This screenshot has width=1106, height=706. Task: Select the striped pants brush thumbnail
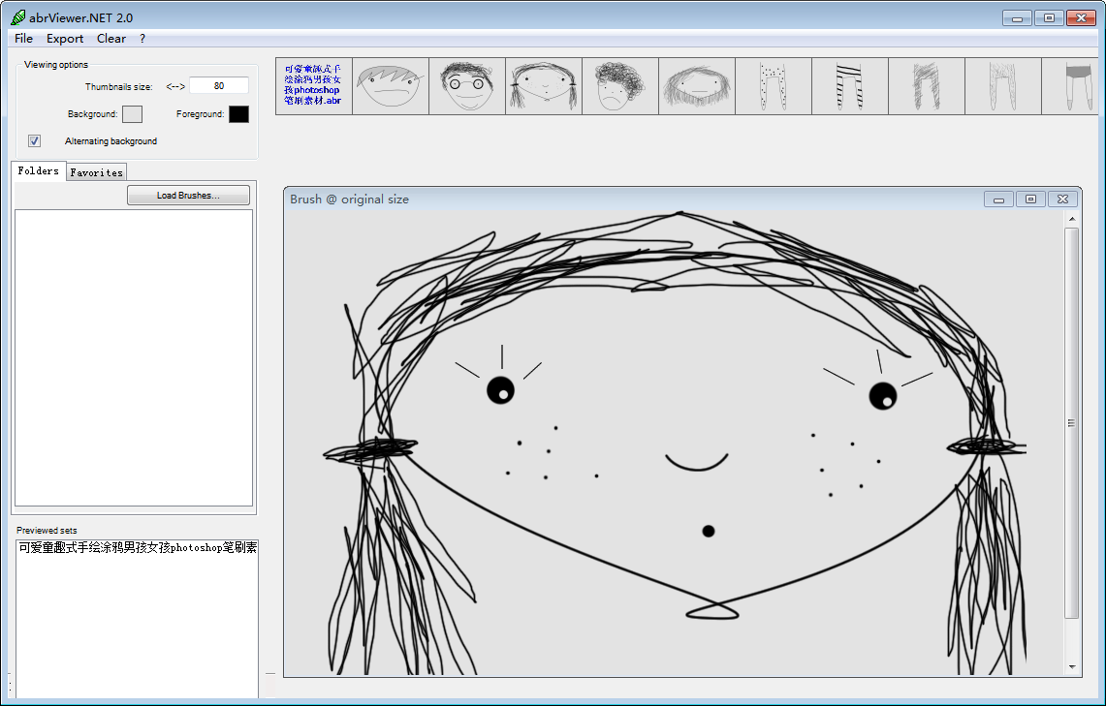click(x=850, y=86)
